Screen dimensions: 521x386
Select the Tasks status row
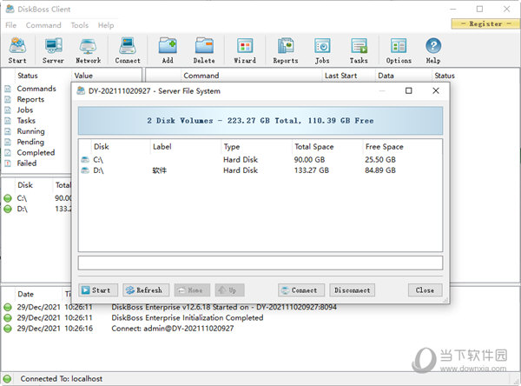26,121
